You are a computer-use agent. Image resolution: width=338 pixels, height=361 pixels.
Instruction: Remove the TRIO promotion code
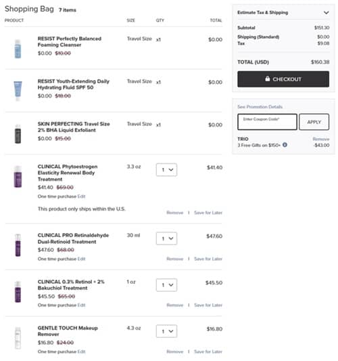pyautogui.click(x=321, y=139)
